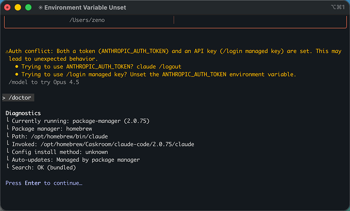Screen dimensions: 350x211
Task: Click '/model to try Opus 4.5' hint
Action: pyautogui.click(x=44, y=82)
